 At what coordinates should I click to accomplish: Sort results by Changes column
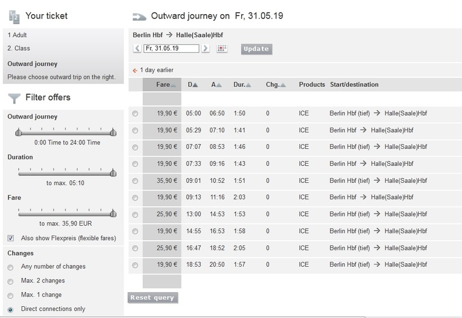click(276, 85)
